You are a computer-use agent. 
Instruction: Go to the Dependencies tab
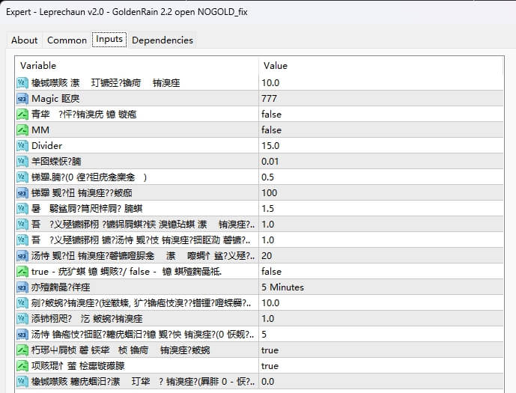tap(163, 40)
